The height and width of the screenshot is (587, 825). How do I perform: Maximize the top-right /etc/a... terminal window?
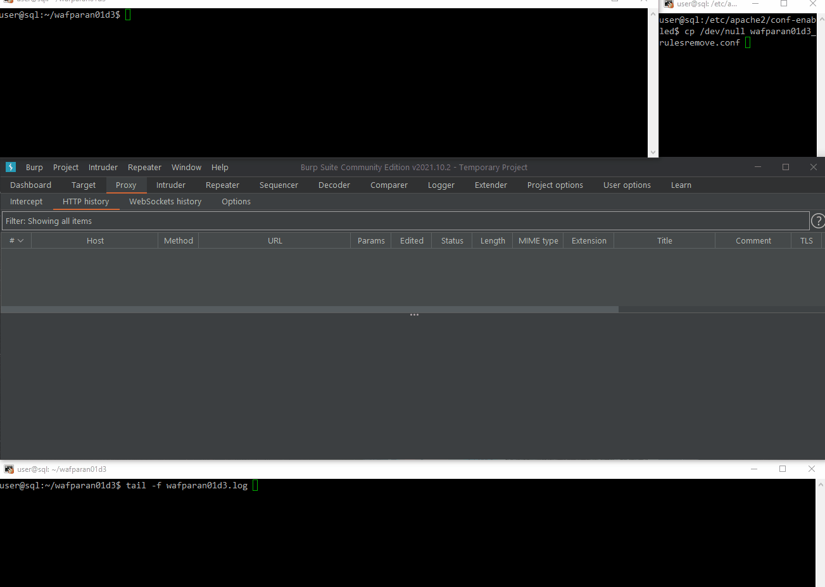(x=784, y=4)
